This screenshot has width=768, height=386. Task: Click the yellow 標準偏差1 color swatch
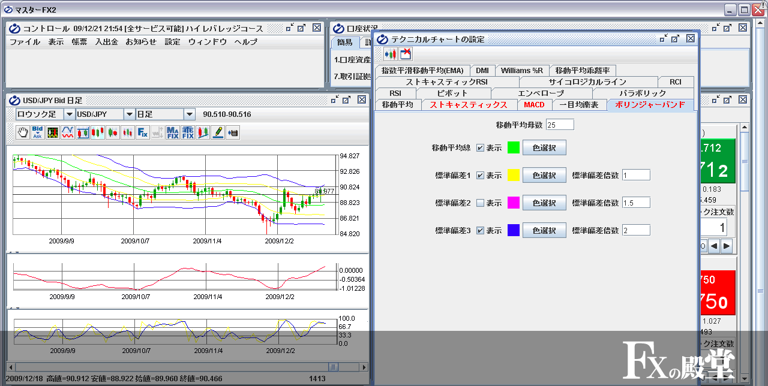[x=513, y=176]
